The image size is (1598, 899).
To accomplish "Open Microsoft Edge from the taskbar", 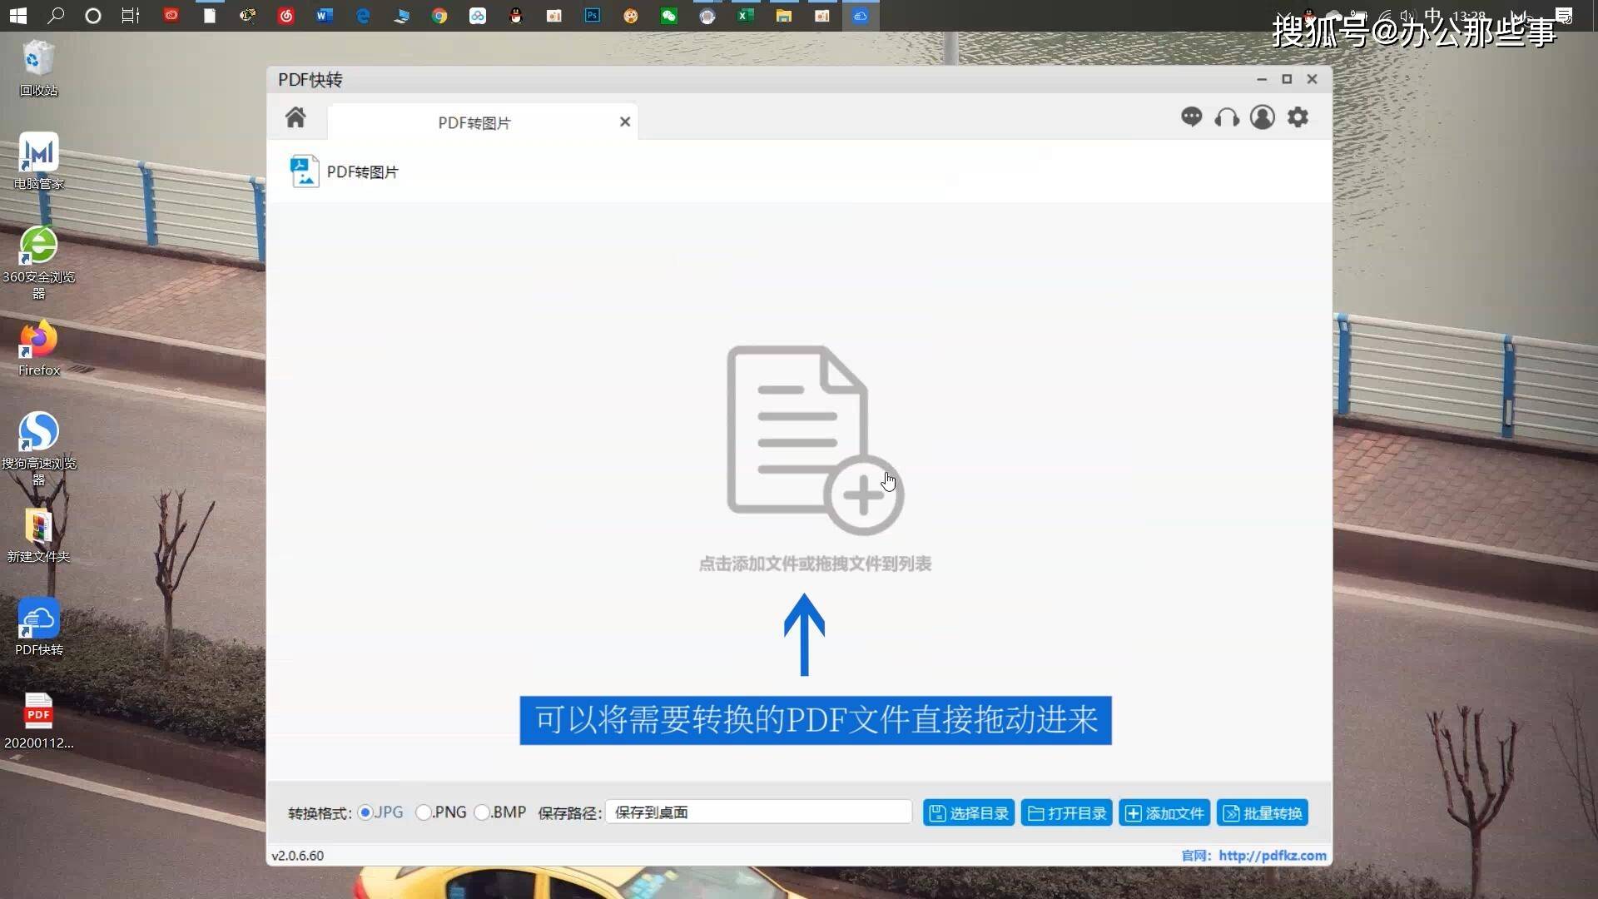I will 363,16.
